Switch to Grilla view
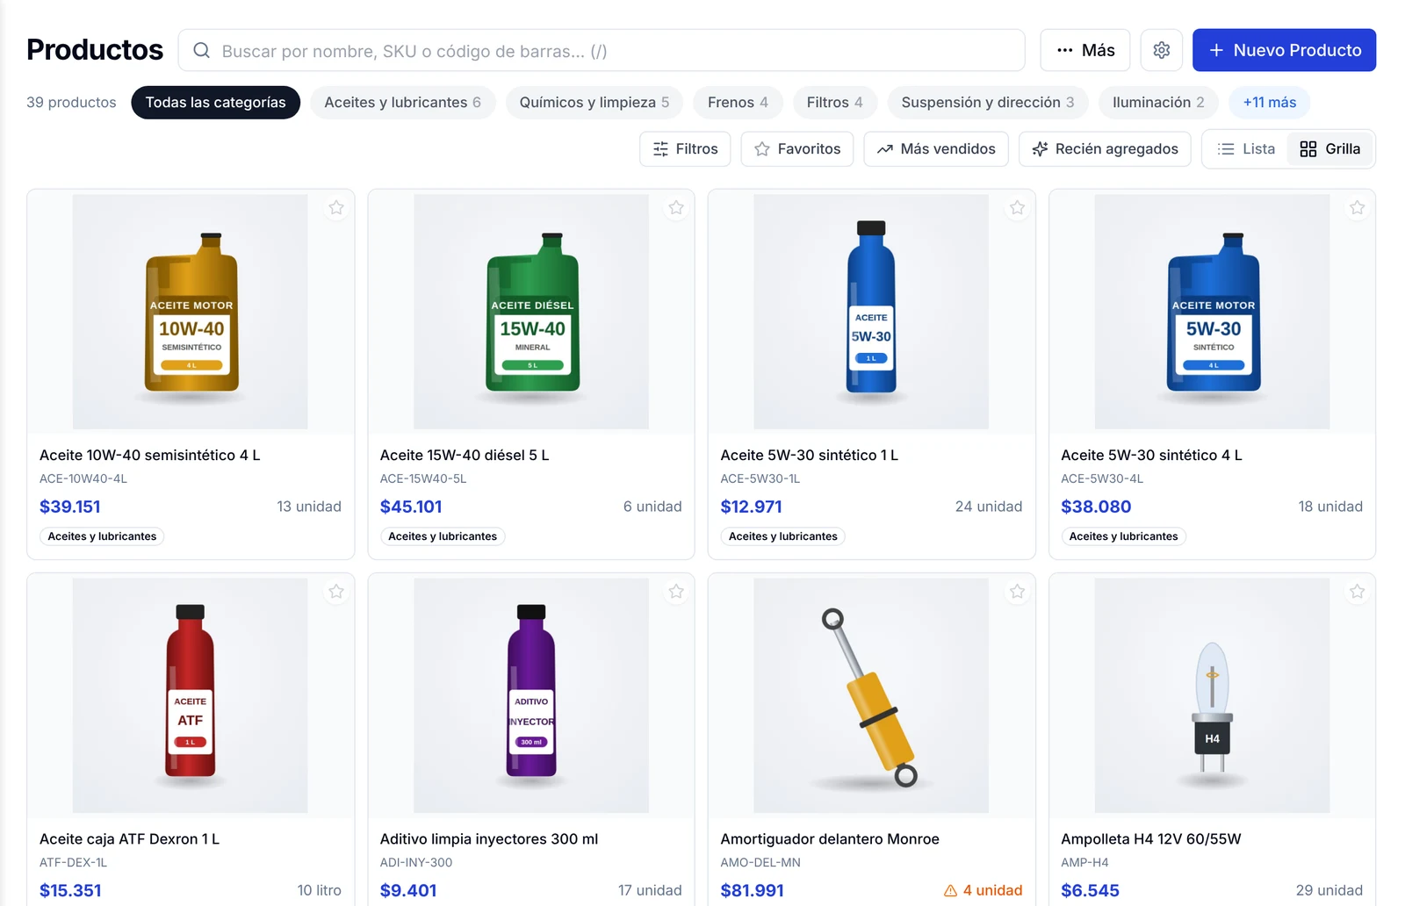This screenshot has width=1405, height=906. click(x=1330, y=149)
